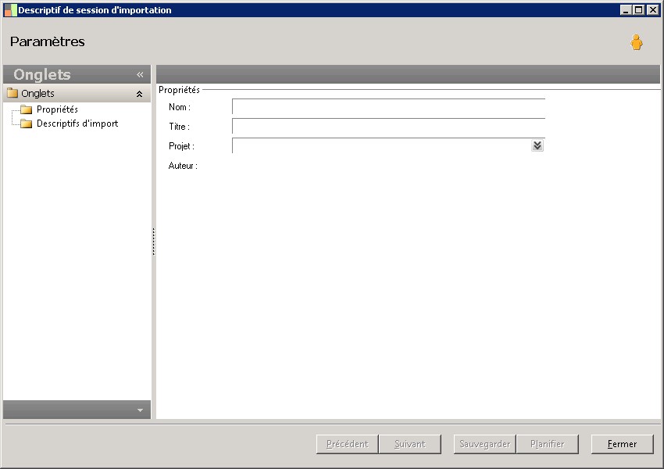664x469 pixels.
Task: Click the Sauvegarder button
Action: click(x=484, y=444)
